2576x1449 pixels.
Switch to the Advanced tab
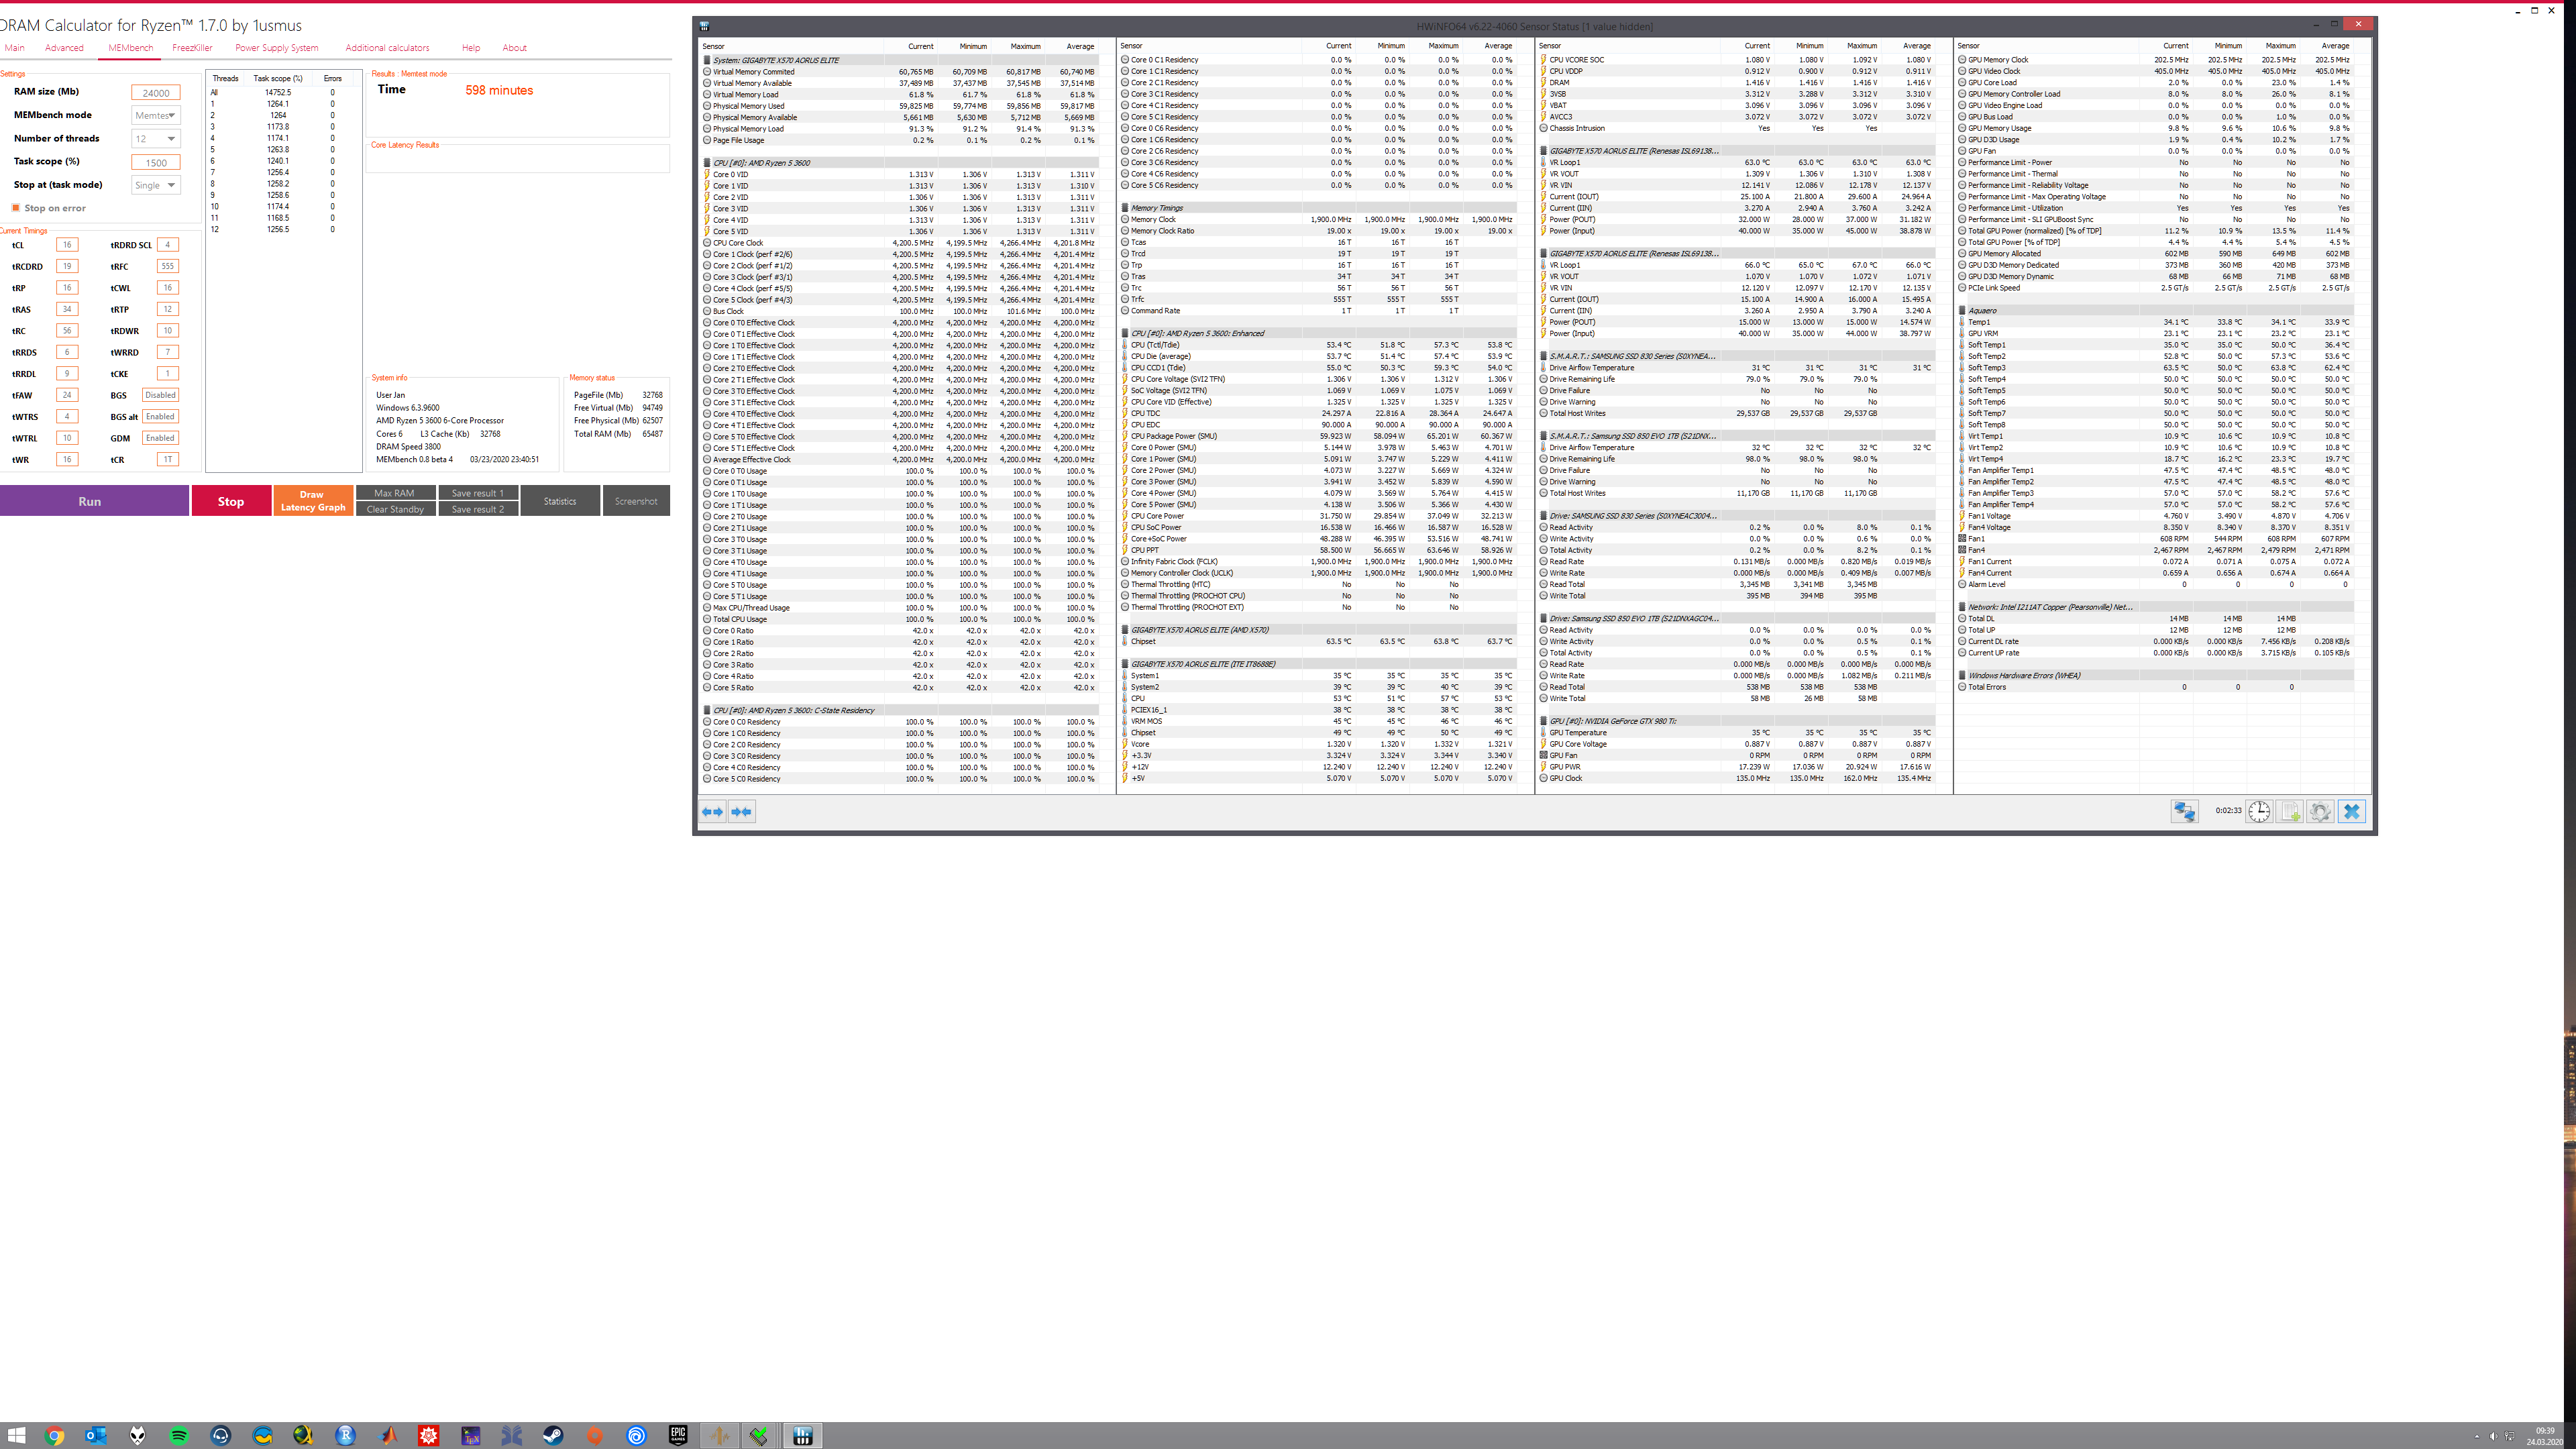[x=64, y=48]
